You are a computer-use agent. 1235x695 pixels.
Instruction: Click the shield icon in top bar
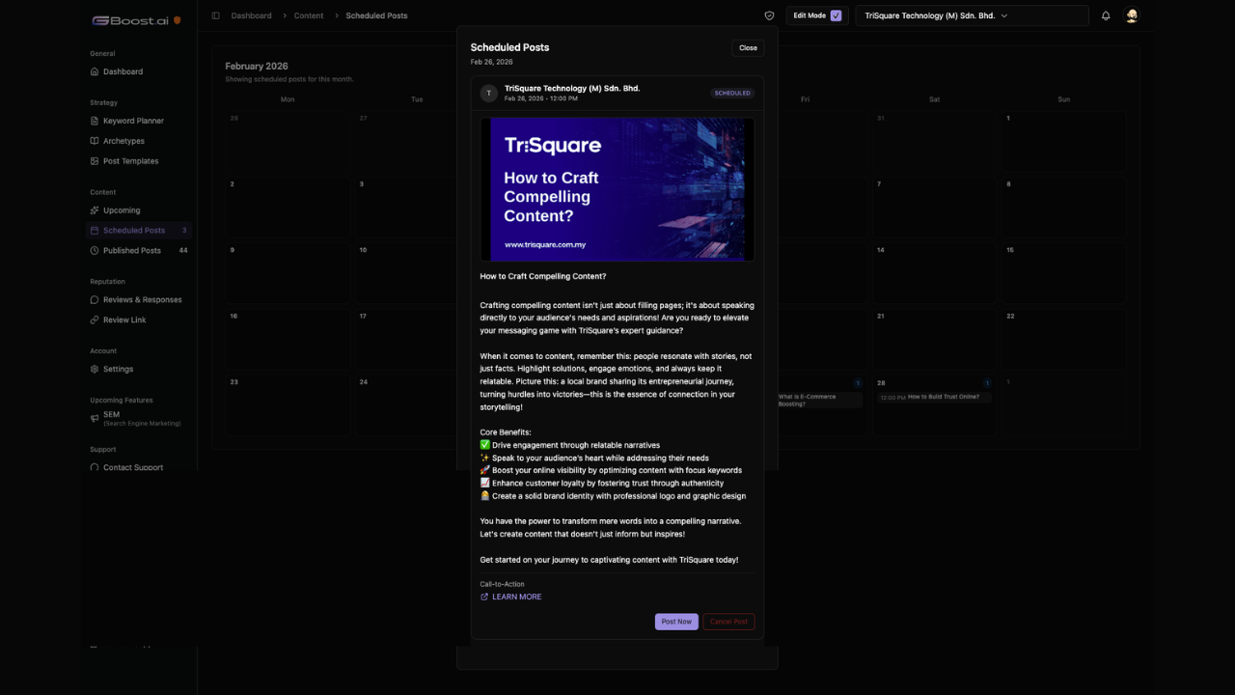(x=769, y=15)
